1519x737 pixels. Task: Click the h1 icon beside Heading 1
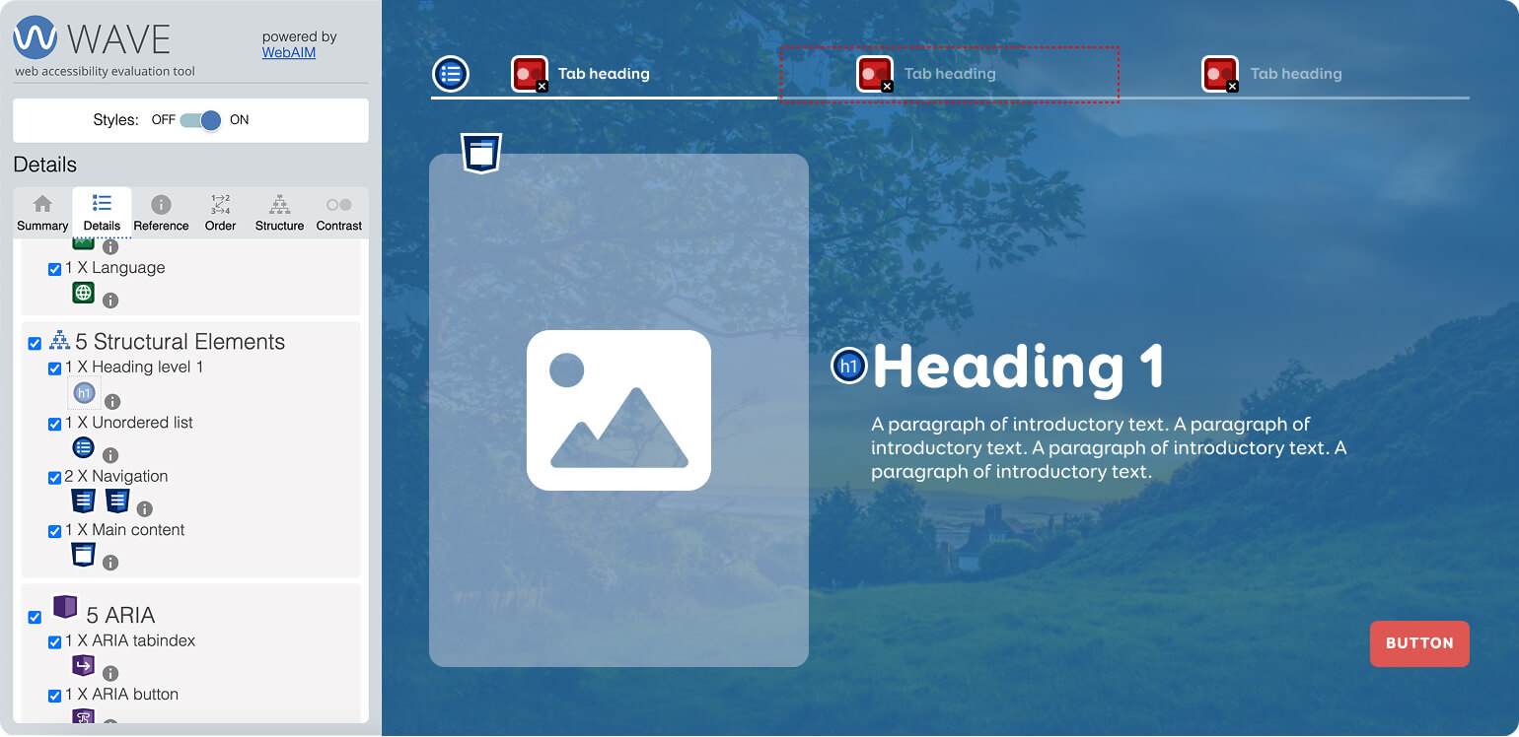(849, 366)
